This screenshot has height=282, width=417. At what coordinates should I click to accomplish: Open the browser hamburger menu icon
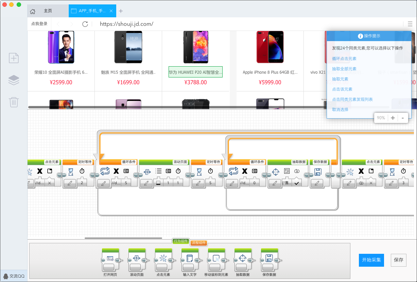click(x=410, y=24)
